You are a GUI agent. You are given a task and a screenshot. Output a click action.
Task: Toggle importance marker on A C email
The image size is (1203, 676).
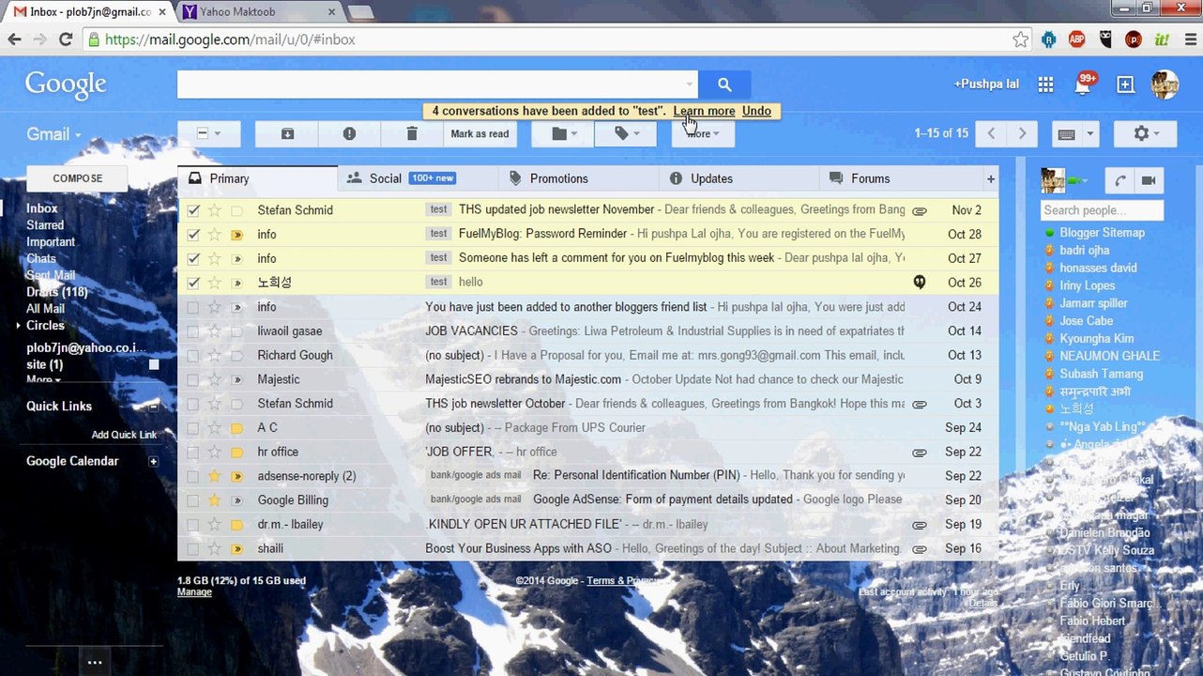(236, 428)
